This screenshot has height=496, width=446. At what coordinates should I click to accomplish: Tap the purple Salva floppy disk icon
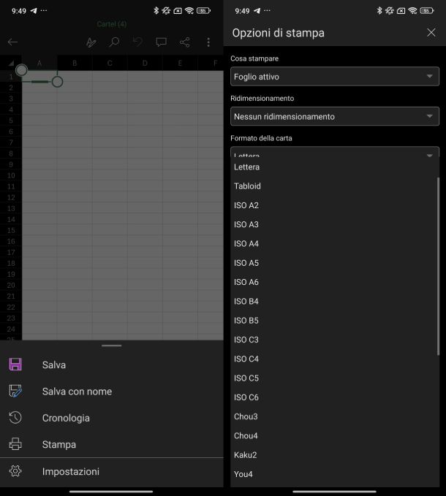[x=15, y=365]
